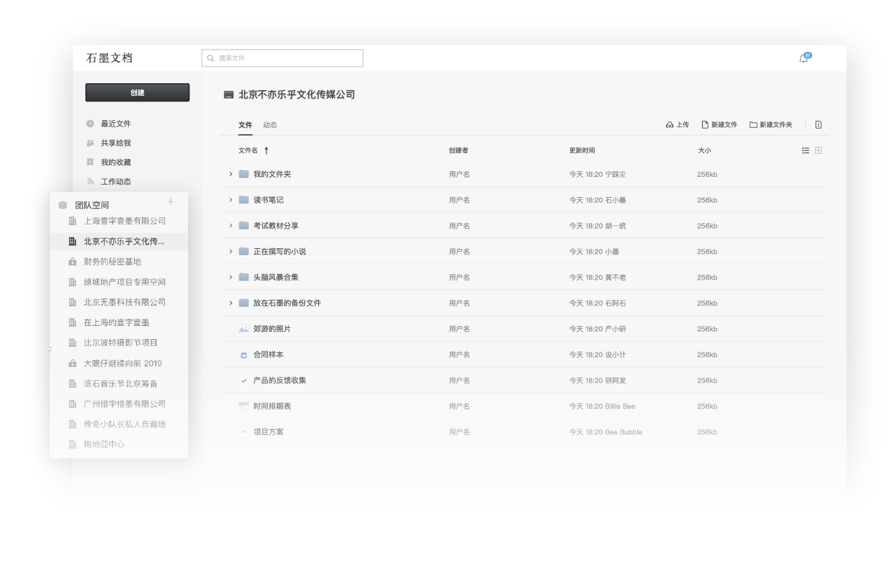Click the 创建 button
This screenshot has height=574, width=896.
point(137,92)
